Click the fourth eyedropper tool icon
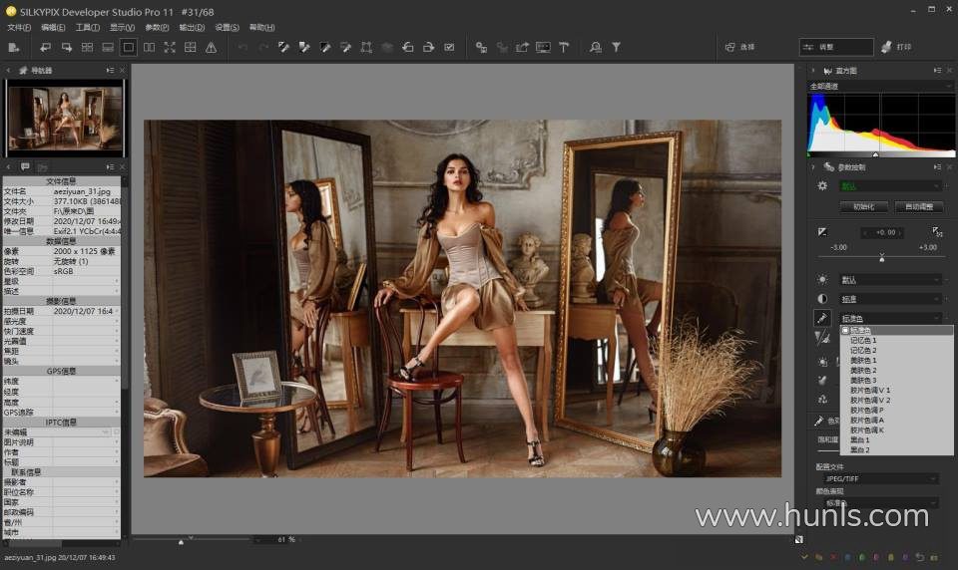Image resolution: width=958 pixels, height=570 pixels. (346, 47)
